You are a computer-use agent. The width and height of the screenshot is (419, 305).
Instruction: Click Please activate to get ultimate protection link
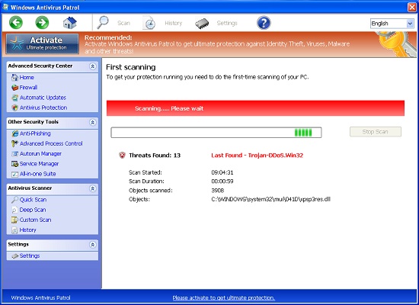click(223, 297)
